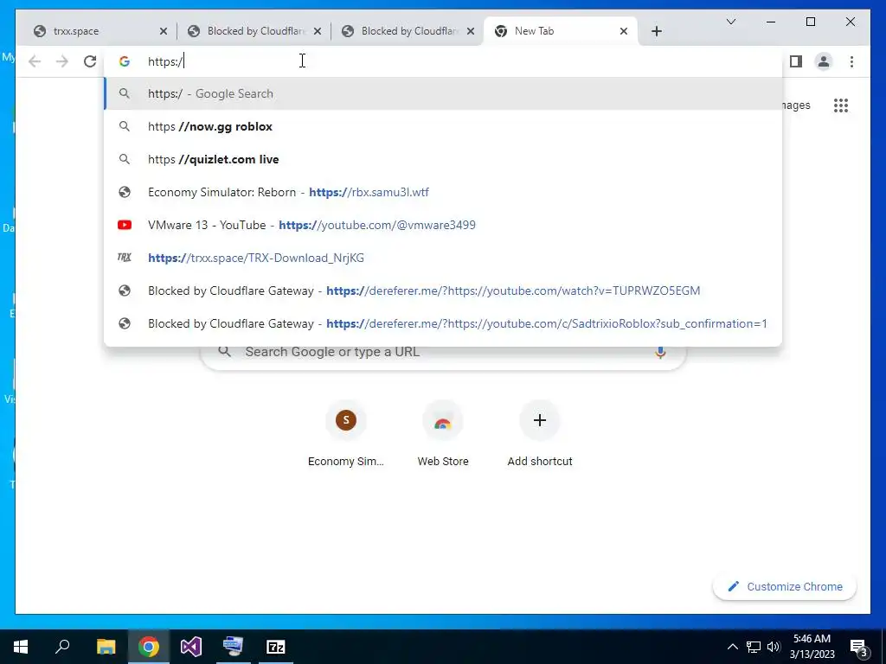
Task: Open VMware 13 - YouTube suggestion
Action: point(443,225)
